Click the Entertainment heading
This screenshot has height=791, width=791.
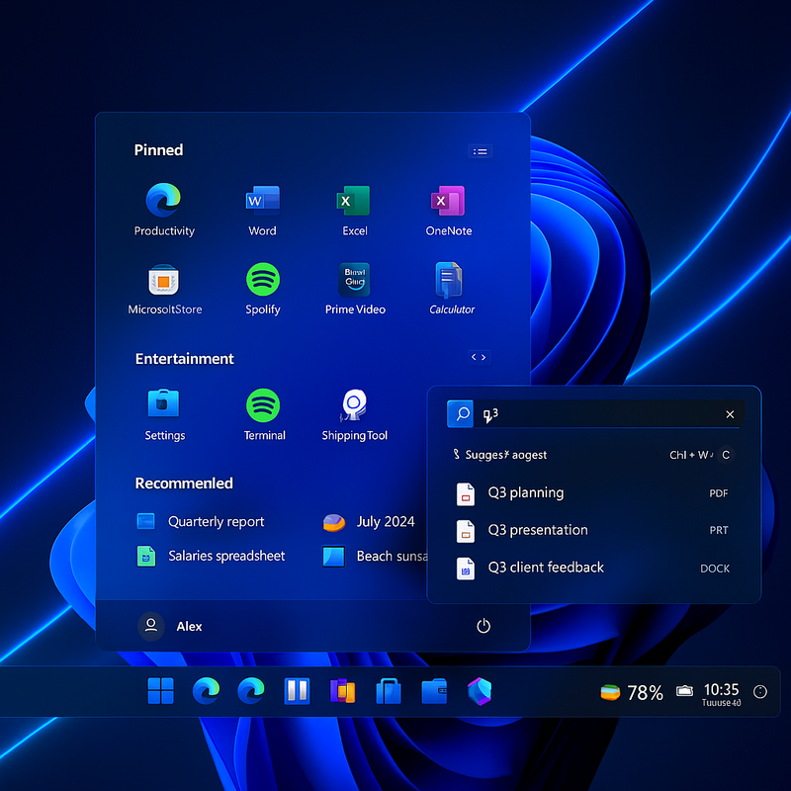[x=184, y=359]
